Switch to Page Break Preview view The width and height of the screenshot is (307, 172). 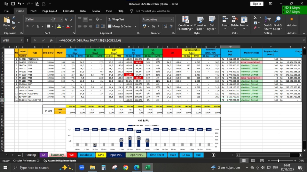coord(262,161)
